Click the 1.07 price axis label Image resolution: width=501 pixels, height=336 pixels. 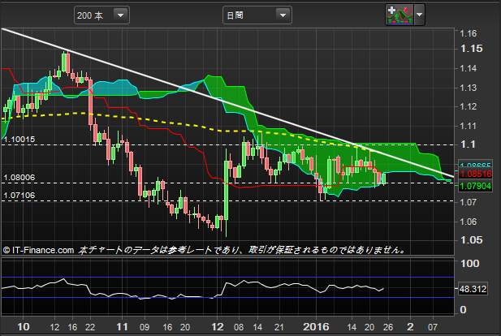click(x=468, y=202)
